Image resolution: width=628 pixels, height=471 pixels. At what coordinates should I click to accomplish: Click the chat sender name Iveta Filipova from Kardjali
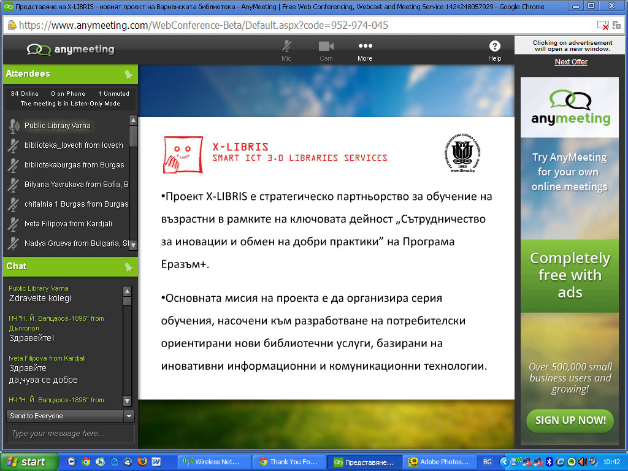click(x=47, y=358)
